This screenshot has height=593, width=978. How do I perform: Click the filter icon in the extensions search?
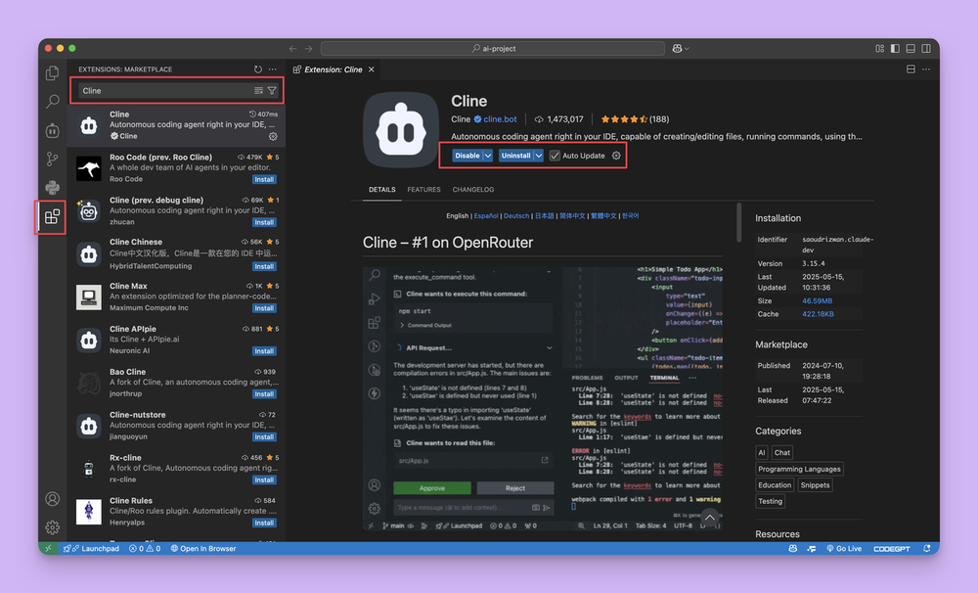click(x=273, y=90)
